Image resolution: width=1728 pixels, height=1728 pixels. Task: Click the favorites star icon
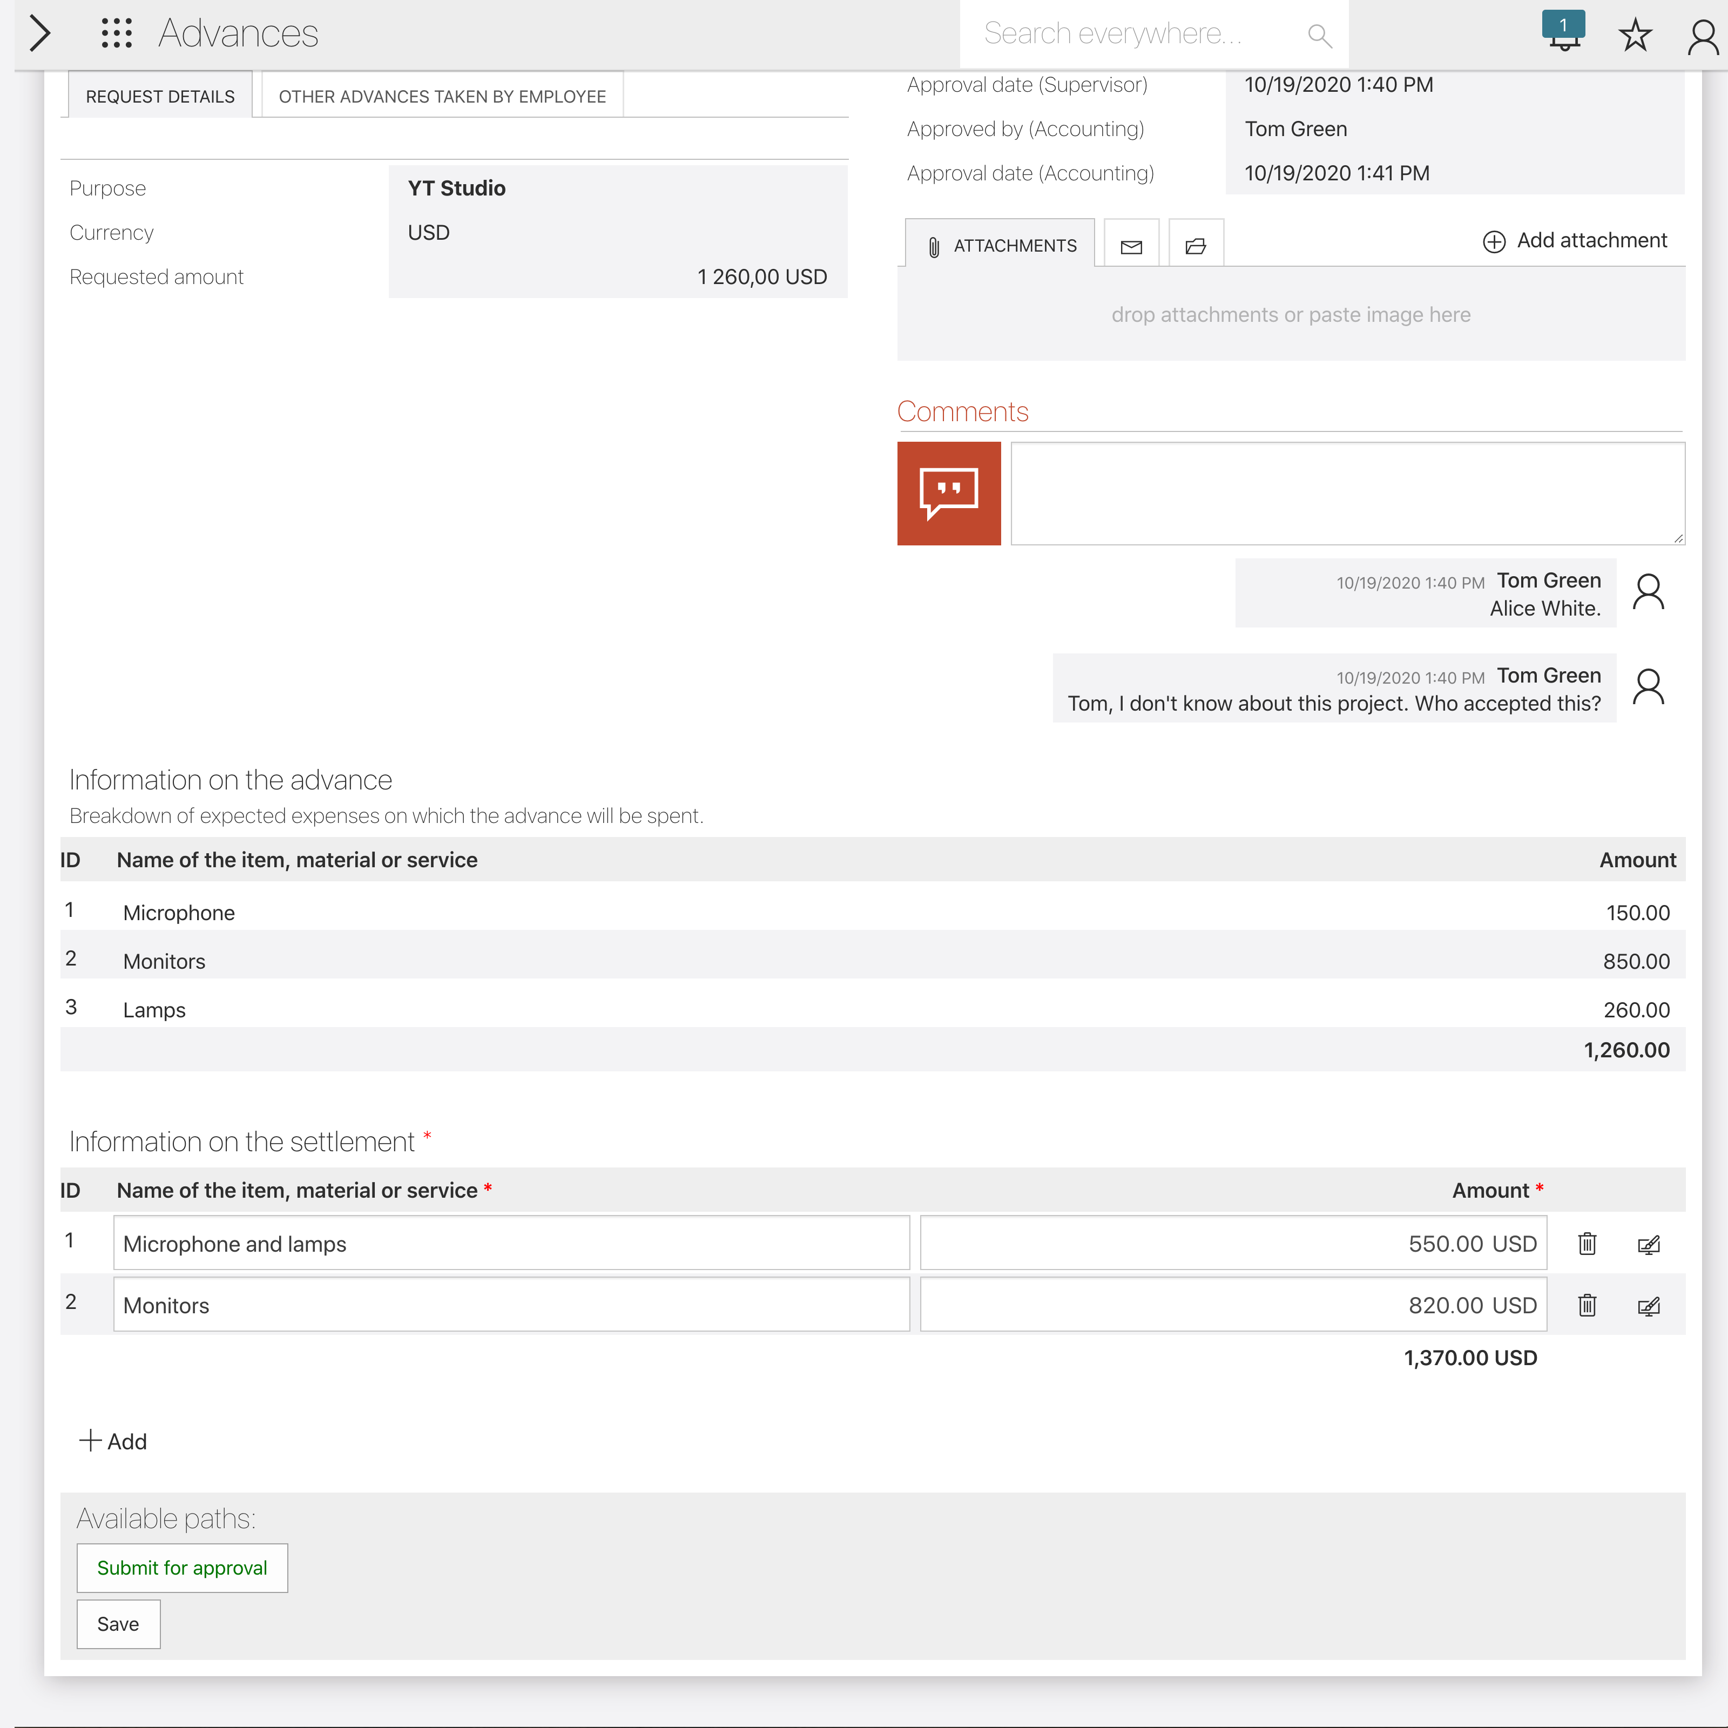[x=1635, y=36]
